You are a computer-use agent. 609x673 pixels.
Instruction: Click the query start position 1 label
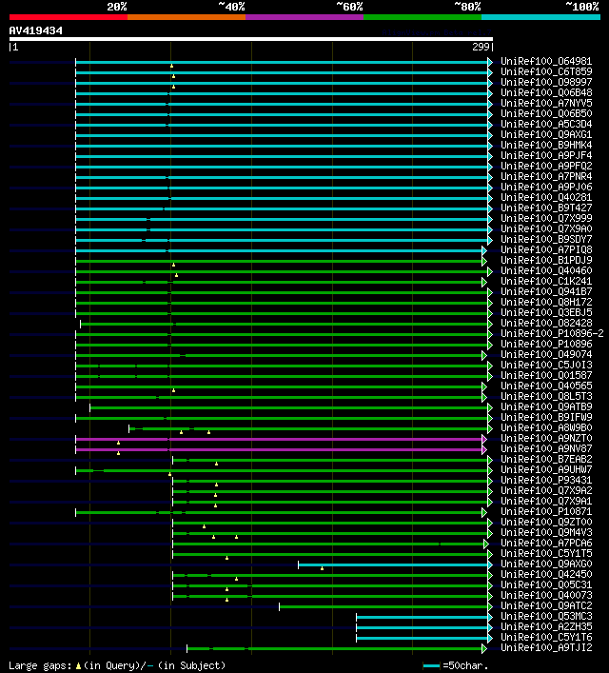[16, 48]
